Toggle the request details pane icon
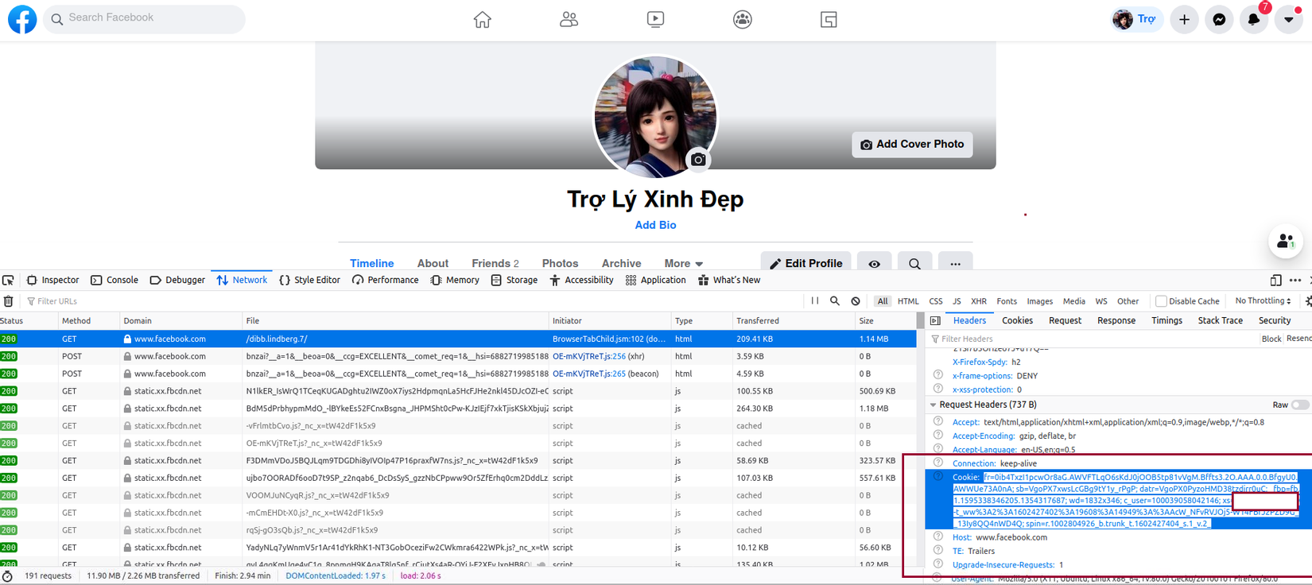The height and width of the screenshot is (585, 1312). (x=935, y=321)
